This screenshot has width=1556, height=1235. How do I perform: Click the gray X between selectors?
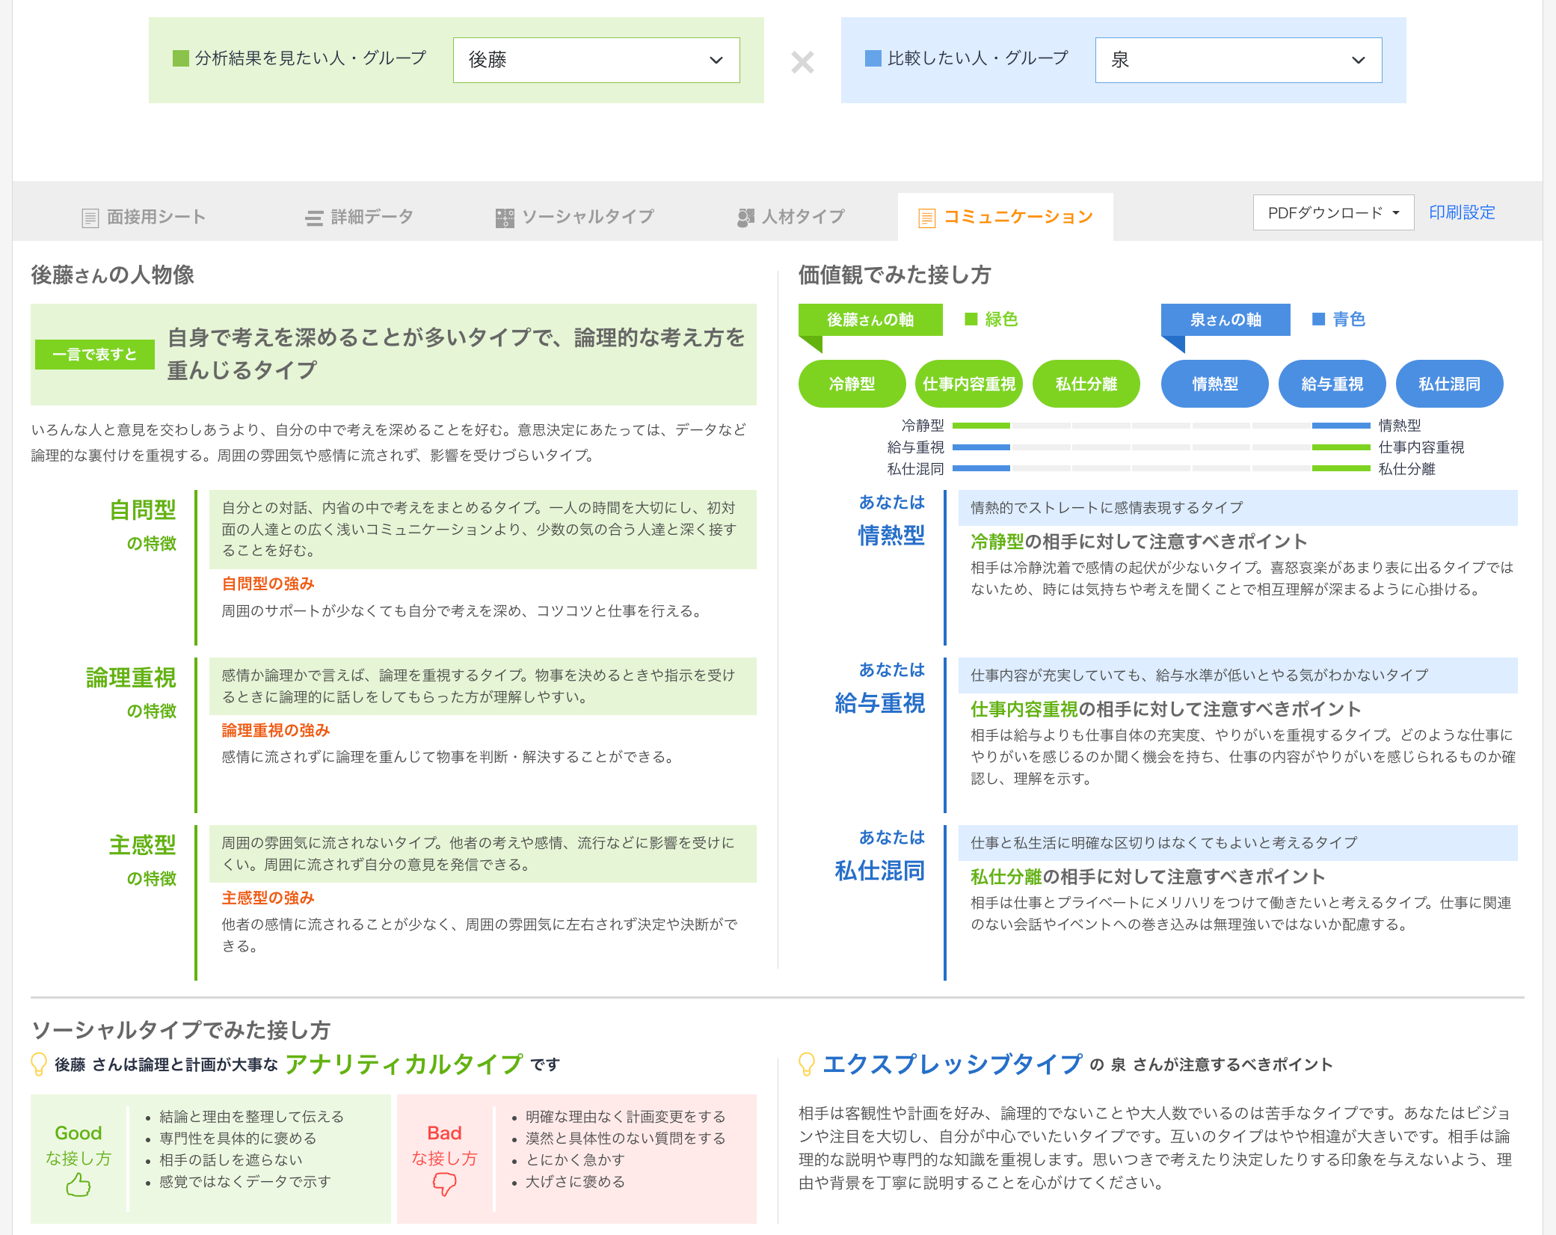coord(802,62)
